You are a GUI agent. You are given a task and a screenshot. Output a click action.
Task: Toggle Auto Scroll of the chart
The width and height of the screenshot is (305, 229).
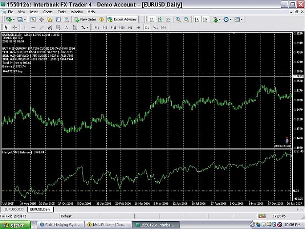point(197,20)
